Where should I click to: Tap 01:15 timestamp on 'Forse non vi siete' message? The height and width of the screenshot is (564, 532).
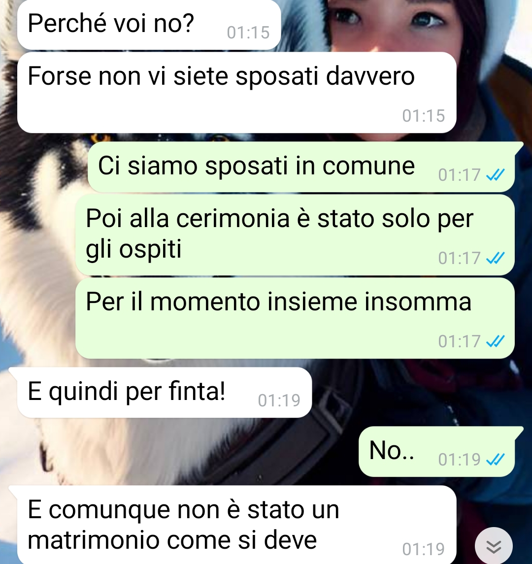click(x=424, y=116)
